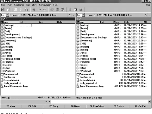Open the command line history dropdown
This screenshot has width=152, height=114.
149,102
